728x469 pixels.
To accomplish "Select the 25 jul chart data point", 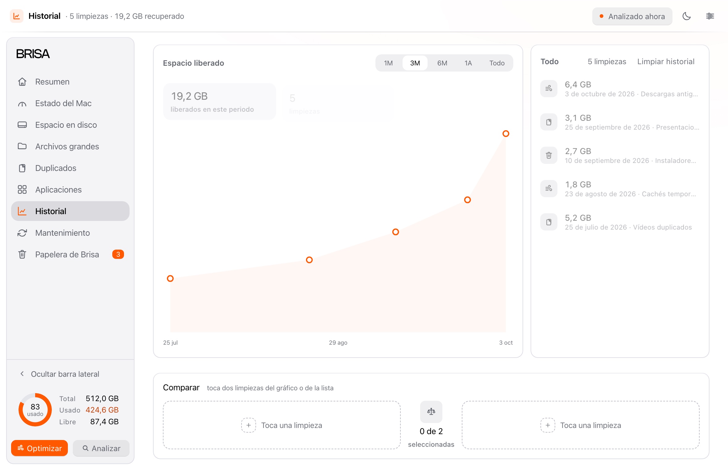I will (x=170, y=279).
